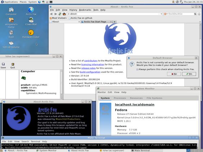Follow the licensing information link
This screenshot has width=203, height=152.
click(93, 64)
